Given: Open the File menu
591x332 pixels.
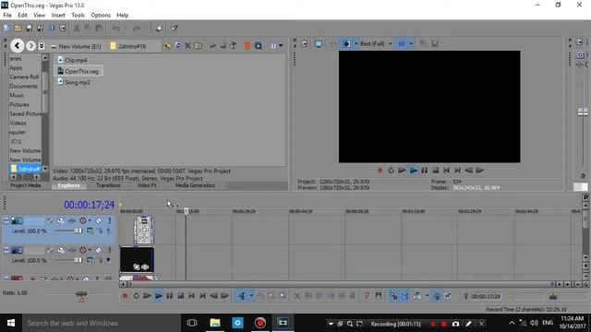Looking at the screenshot, I should tap(7, 15).
